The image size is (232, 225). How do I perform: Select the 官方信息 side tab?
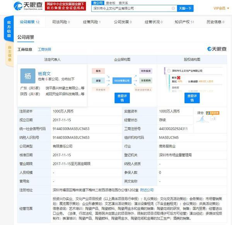pos(9,29)
